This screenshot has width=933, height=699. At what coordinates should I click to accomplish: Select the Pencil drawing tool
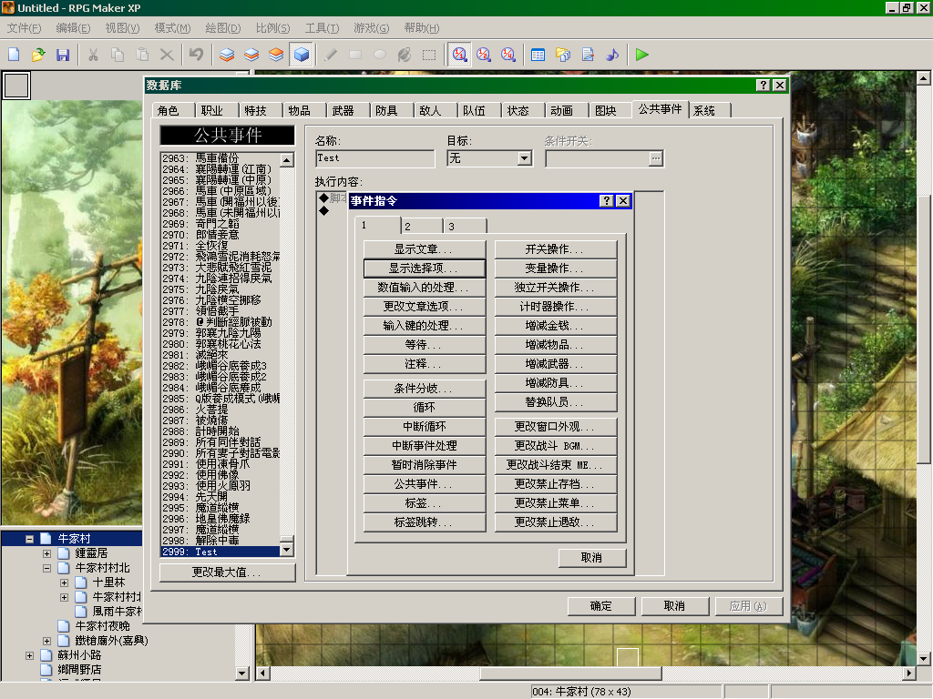click(331, 55)
